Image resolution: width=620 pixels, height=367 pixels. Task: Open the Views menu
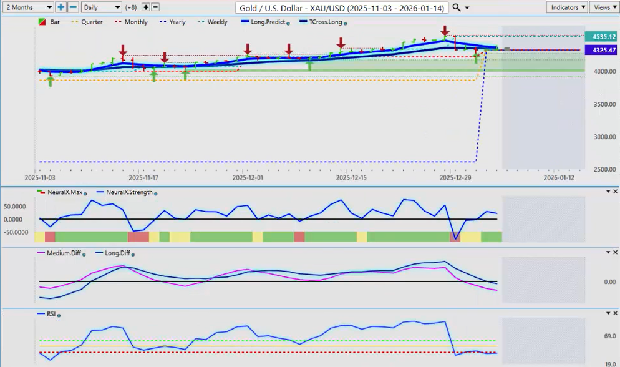click(603, 7)
